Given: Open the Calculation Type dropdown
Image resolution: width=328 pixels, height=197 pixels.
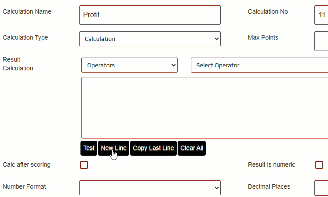Looking at the screenshot, I should [149, 39].
